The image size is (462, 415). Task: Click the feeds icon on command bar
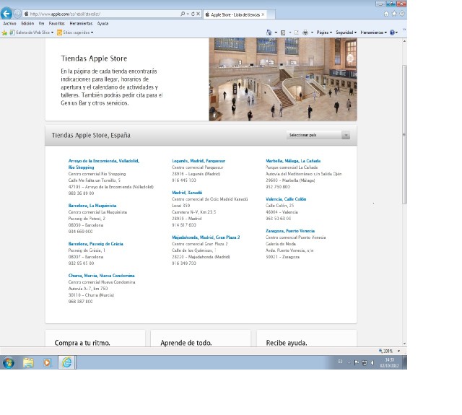[283, 32]
